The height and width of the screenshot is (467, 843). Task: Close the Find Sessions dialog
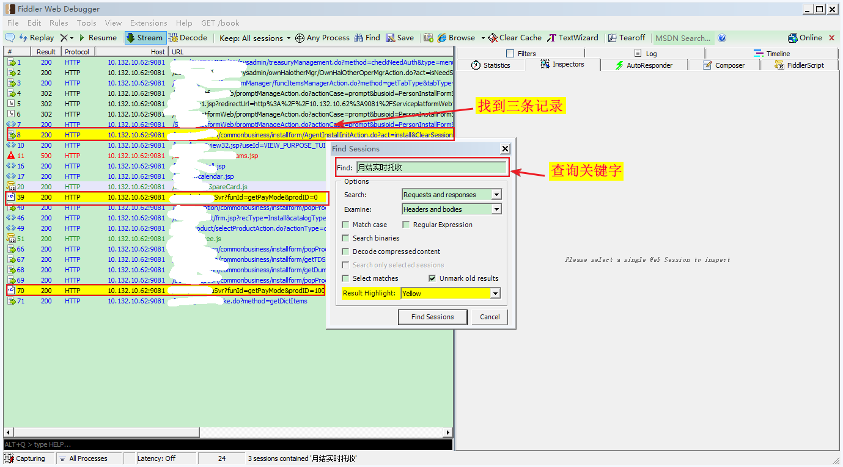click(505, 148)
